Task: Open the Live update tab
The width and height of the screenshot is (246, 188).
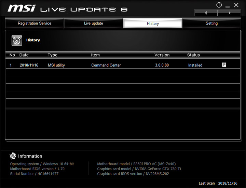Action: [94, 23]
